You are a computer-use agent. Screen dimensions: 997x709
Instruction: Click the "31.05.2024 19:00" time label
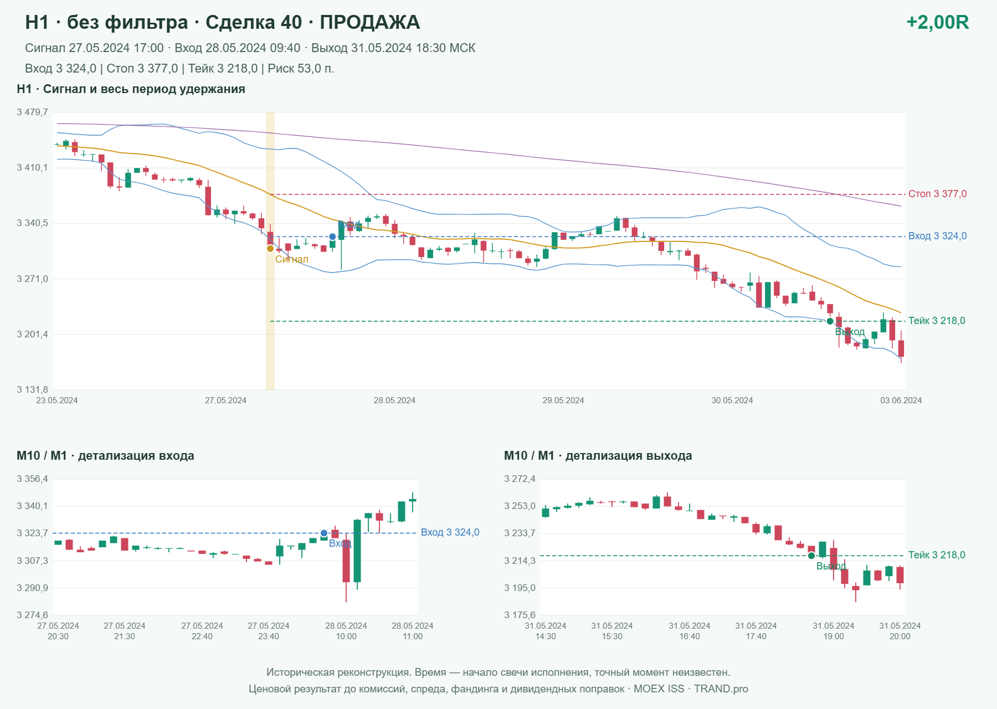point(834,631)
